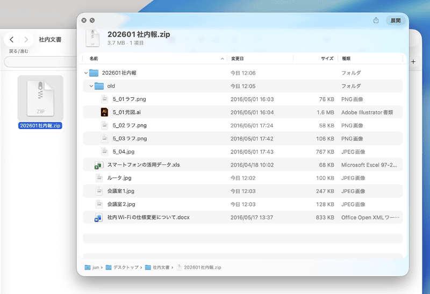Click the Microsoft Excel 97-2... type cell

[x=369, y=165]
